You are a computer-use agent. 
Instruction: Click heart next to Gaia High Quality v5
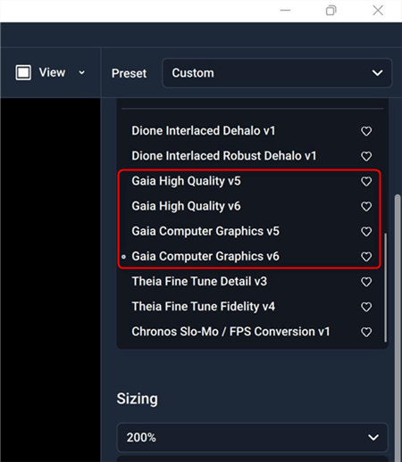point(366,181)
